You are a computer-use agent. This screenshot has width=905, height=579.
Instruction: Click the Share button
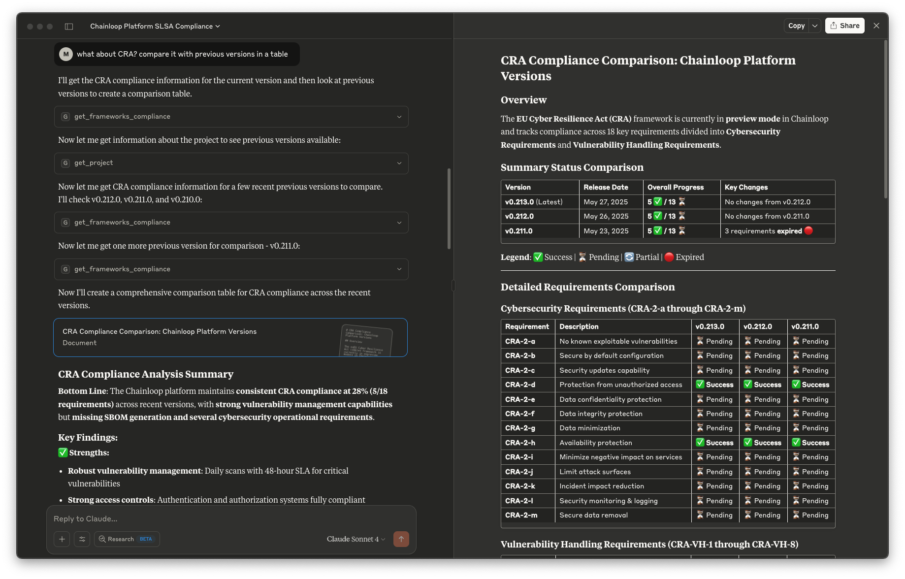point(844,26)
